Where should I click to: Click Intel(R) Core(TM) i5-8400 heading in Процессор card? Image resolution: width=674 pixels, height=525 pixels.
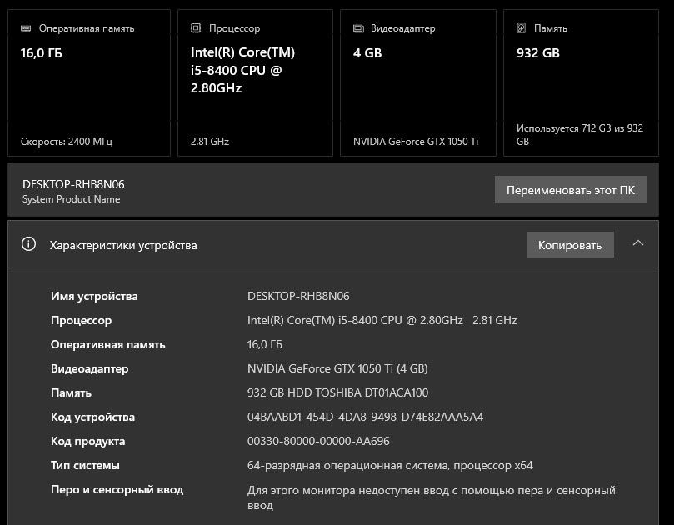point(243,70)
